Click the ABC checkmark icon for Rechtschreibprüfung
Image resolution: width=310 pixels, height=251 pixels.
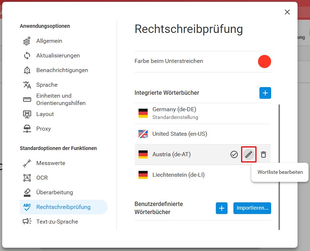click(x=27, y=207)
